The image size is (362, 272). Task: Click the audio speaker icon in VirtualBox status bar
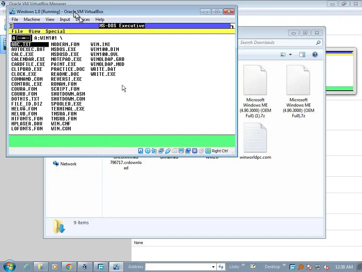pos(154,151)
